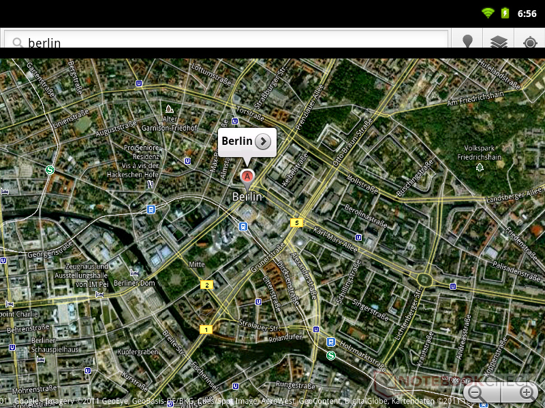Tap the My Location target icon
The height and width of the screenshot is (408, 545).
(x=530, y=42)
